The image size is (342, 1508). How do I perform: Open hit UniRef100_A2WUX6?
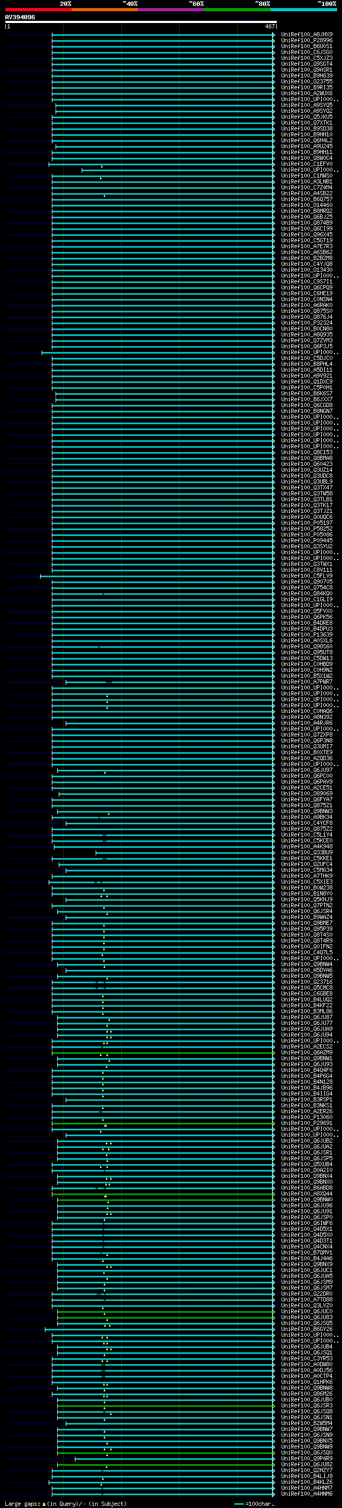click(x=307, y=93)
